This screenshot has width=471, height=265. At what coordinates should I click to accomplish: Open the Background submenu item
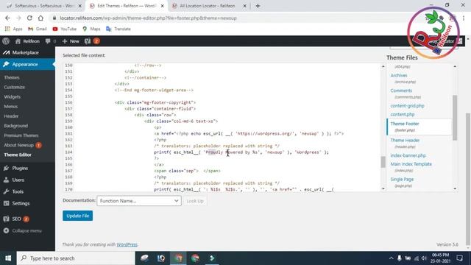pos(16,126)
